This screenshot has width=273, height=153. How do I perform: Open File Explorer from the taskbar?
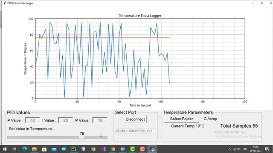coord(34,149)
